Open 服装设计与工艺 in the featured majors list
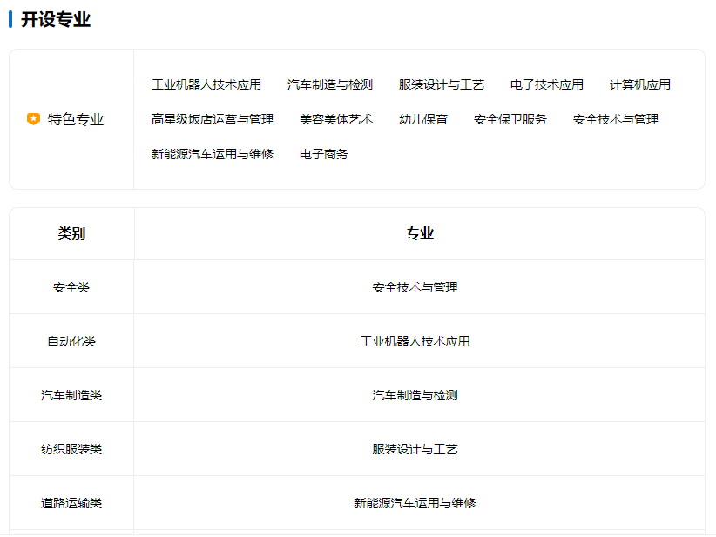Image resolution: width=716 pixels, height=537 pixels. click(442, 85)
